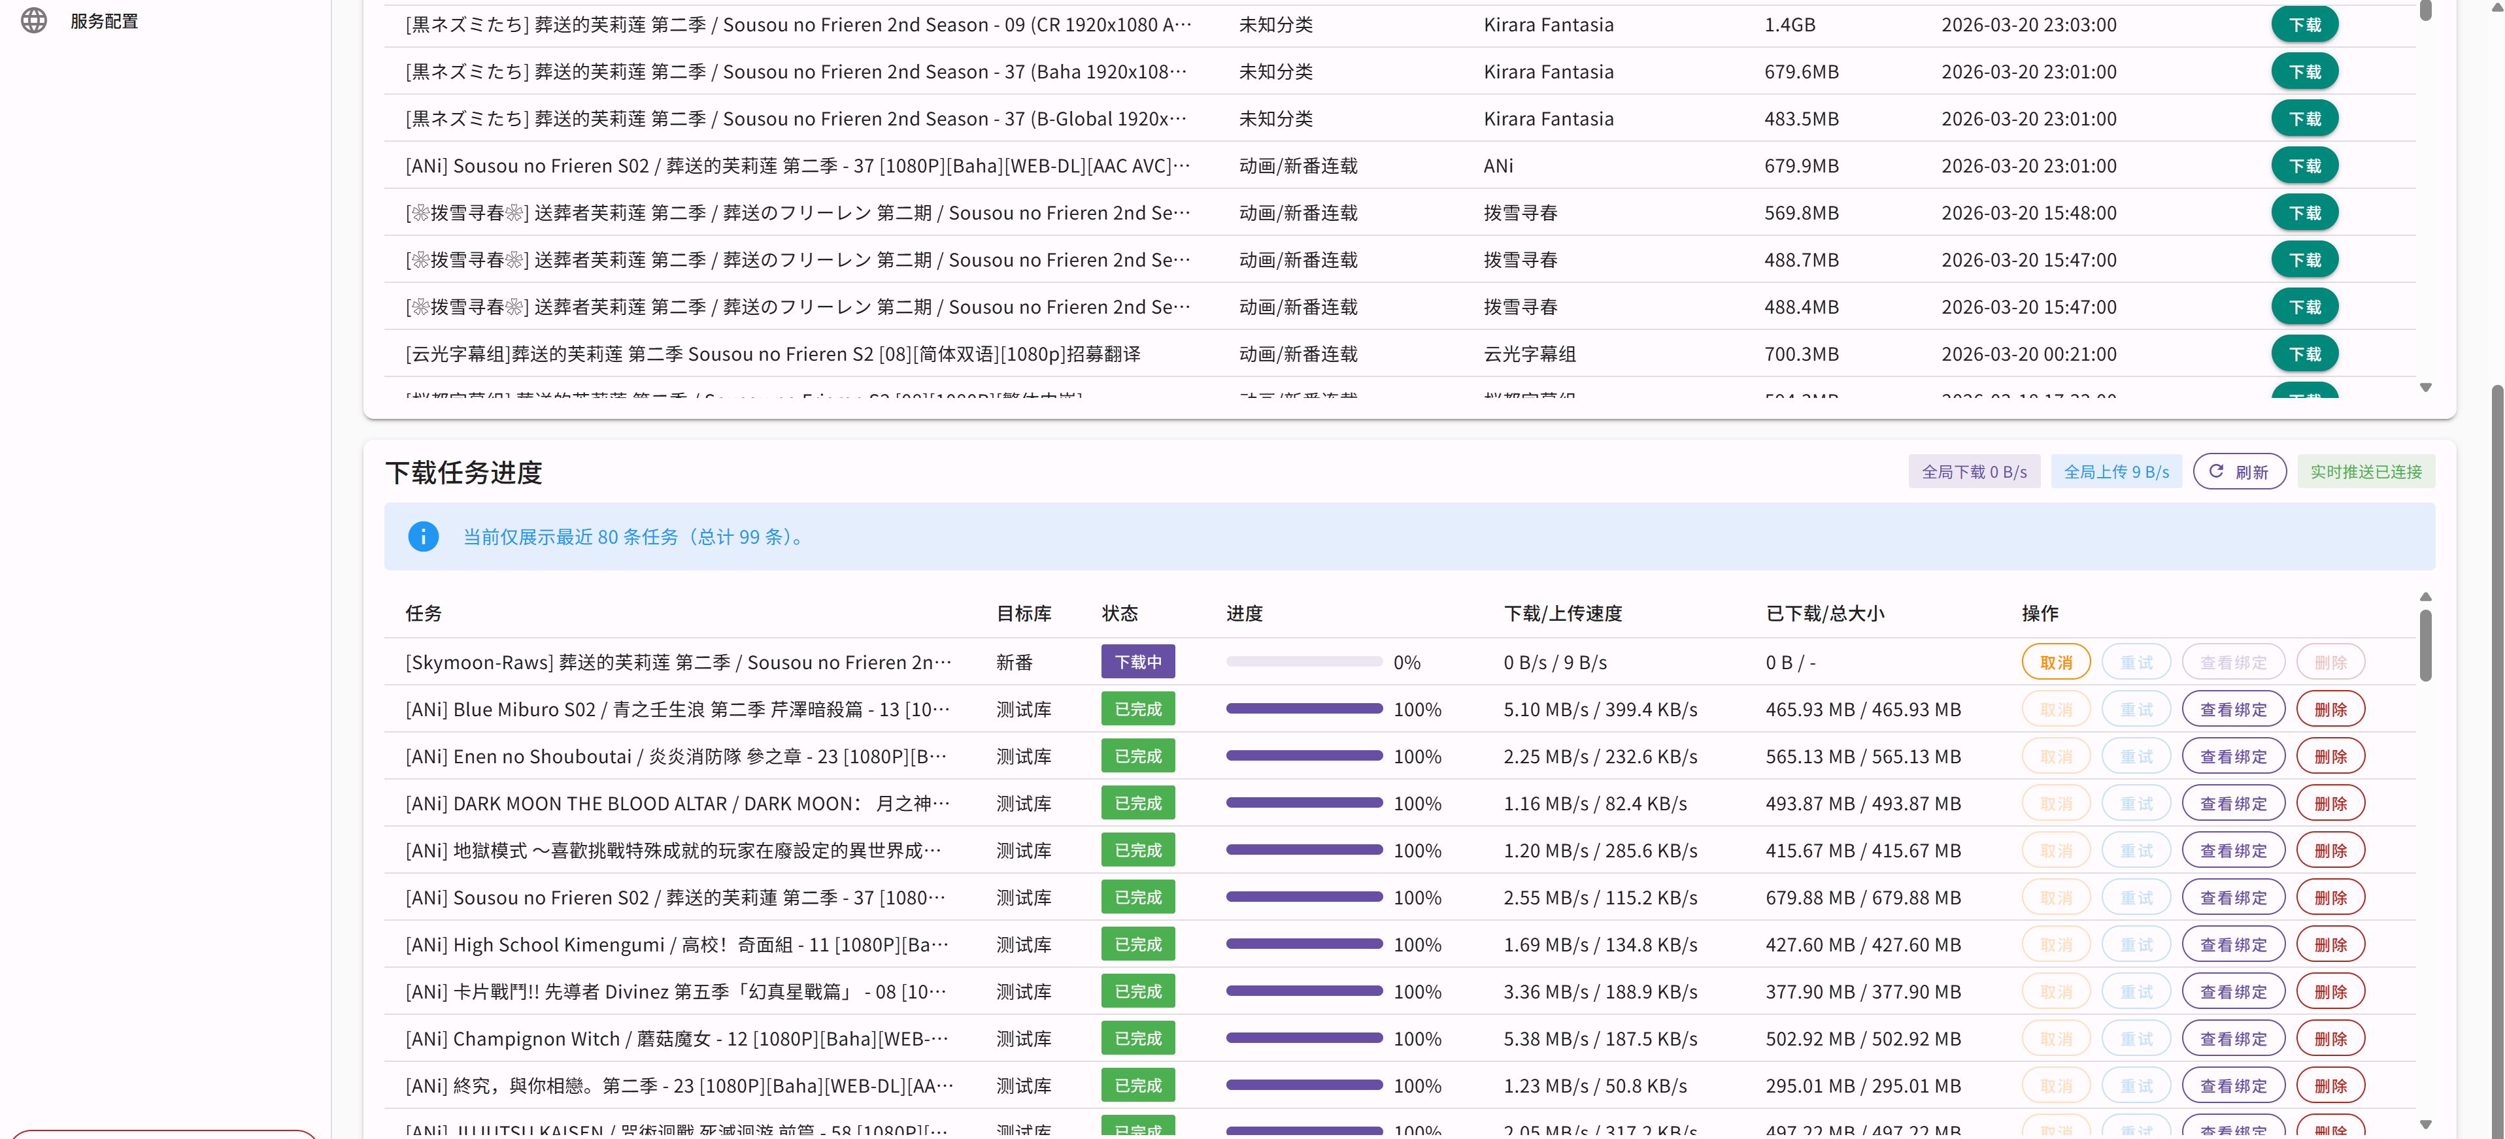Screen dimensions: 2505x1139
Task: Click the blue info icon in notice banner
Action: pos(423,536)
